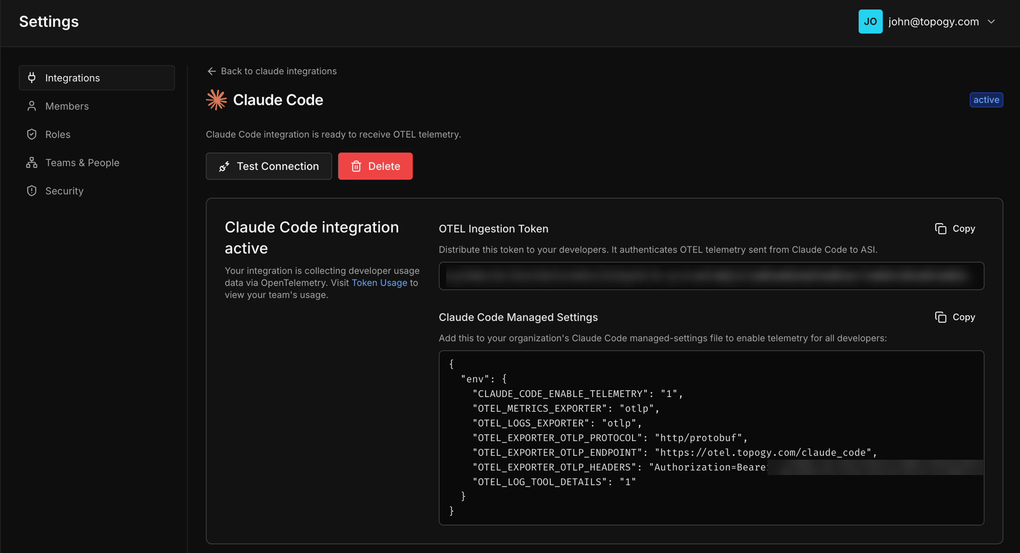Screen dimensions: 1020x553
Task: Click the "Claude Code Managed Settings" heading
Action: pos(518,317)
